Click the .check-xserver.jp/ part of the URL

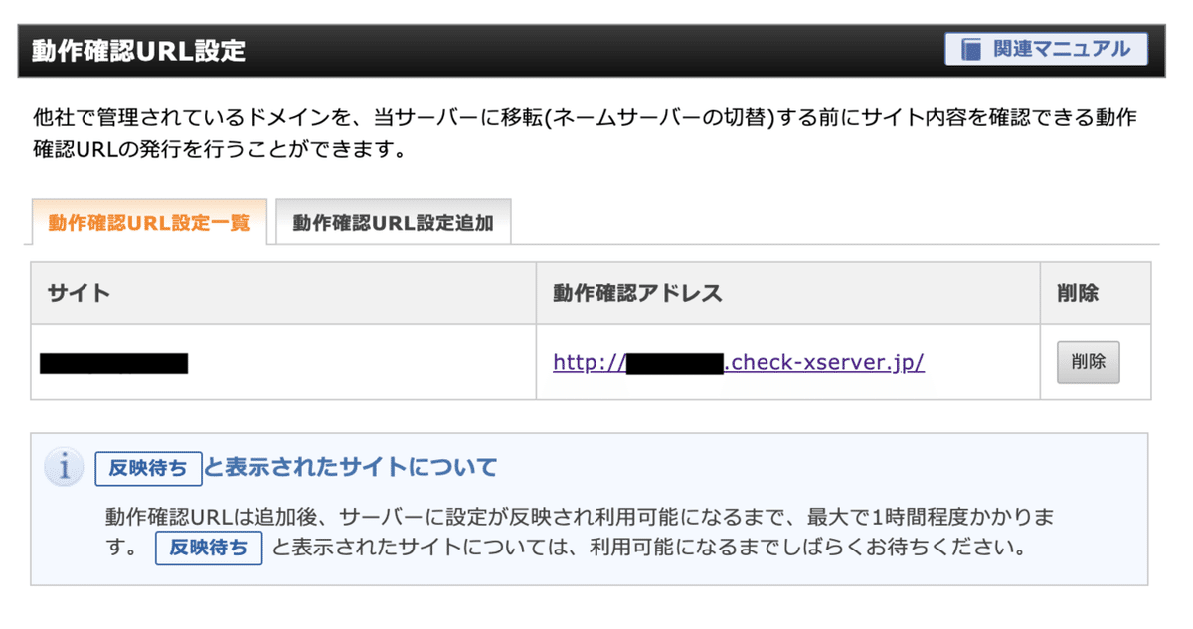(824, 362)
